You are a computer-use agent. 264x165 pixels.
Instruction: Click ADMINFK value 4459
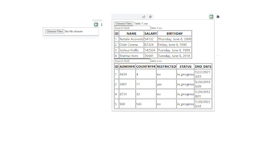tap(127, 74)
